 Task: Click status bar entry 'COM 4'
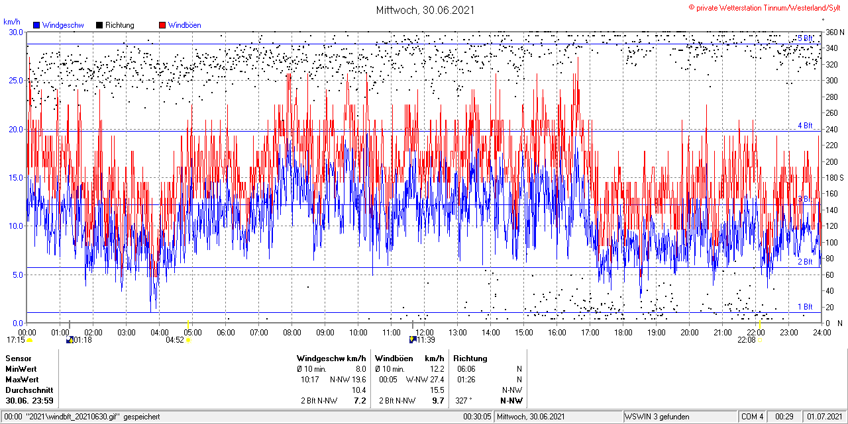tap(753, 417)
